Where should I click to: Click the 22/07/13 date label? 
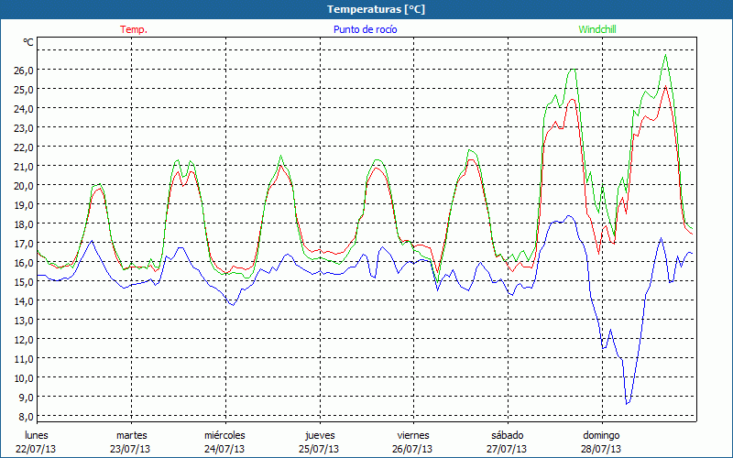click(x=37, y=449)
